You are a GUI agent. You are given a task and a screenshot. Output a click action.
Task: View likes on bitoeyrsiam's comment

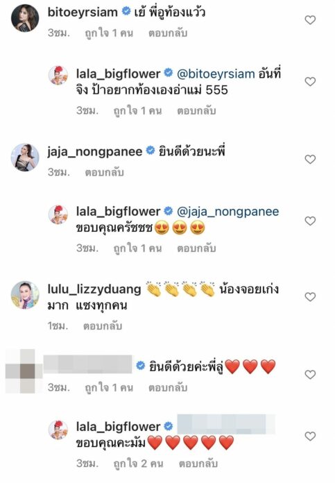tap(109, 33)
